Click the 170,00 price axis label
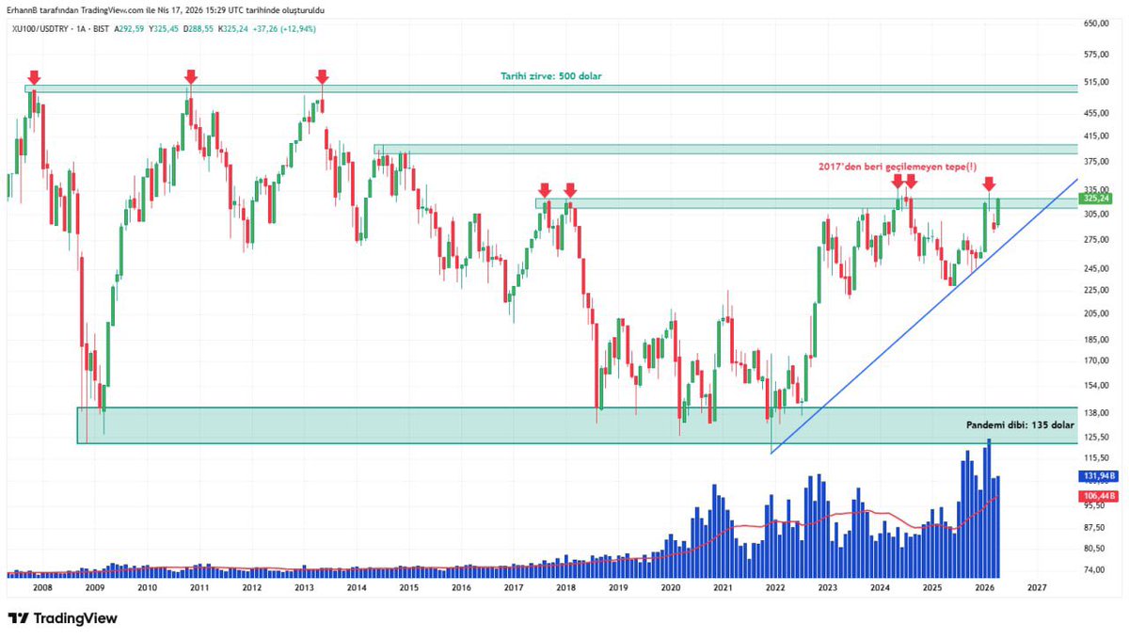The height and width of the screenshot is (639, 1129). click(1095, 360)
